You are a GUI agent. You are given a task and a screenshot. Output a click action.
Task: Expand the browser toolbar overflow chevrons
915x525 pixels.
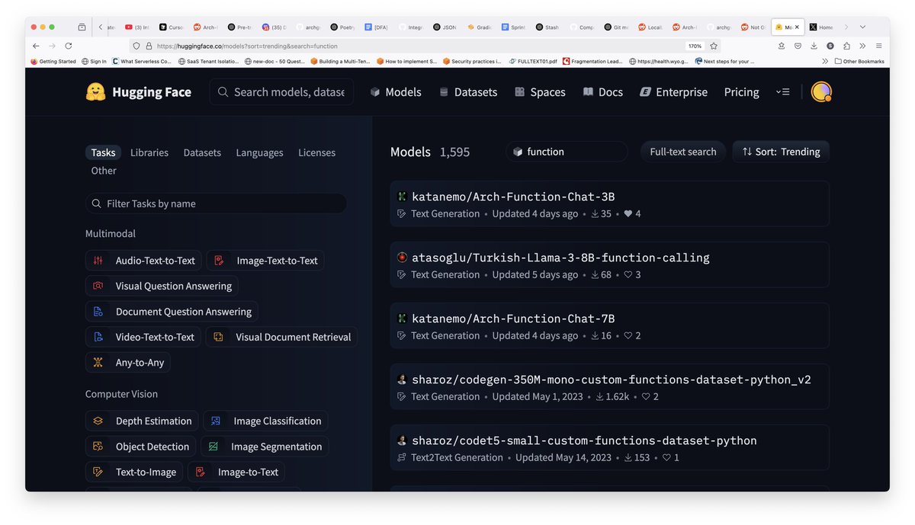point(862,46)
